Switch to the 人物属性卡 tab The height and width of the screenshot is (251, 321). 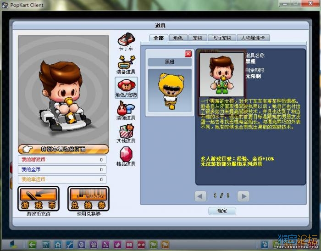coord(253,38)
